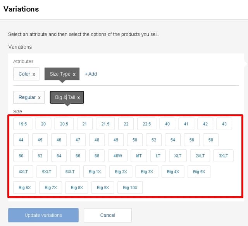Select the 3XLT size option
This screenshot has height=226, width=248.
pyautogui.click(x=223, y=156)
